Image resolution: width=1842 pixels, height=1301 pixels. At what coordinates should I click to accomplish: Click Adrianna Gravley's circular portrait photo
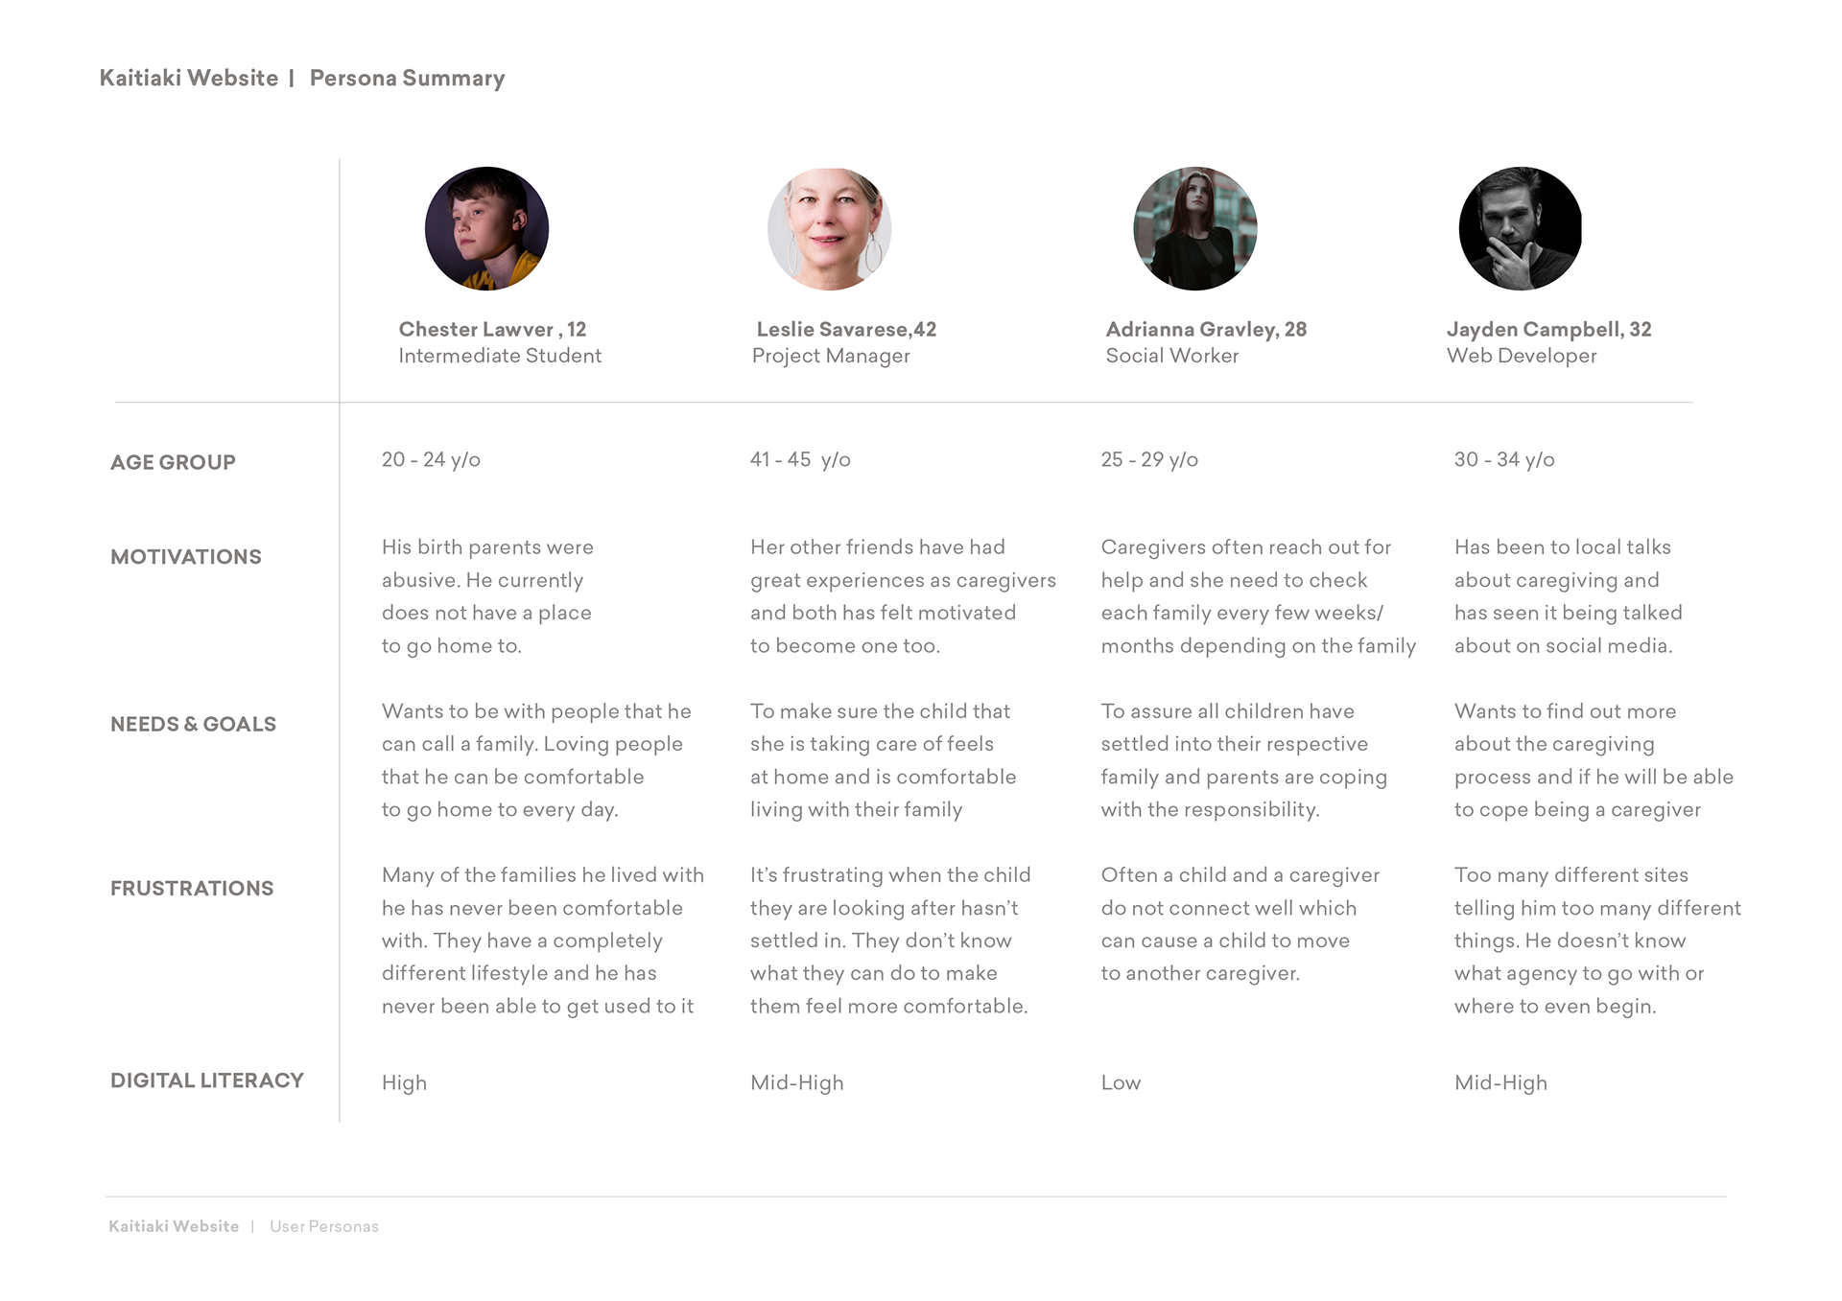pyautogui.click(x=1194, y=228)
